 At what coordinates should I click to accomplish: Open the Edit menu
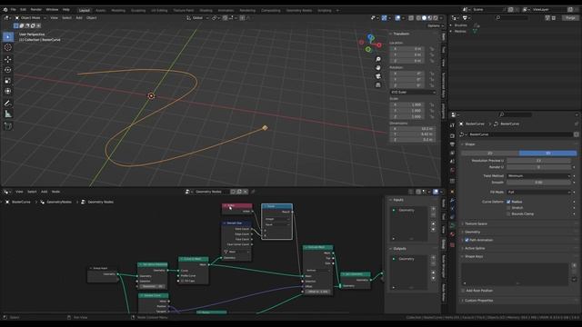click(x=23, y=10)
